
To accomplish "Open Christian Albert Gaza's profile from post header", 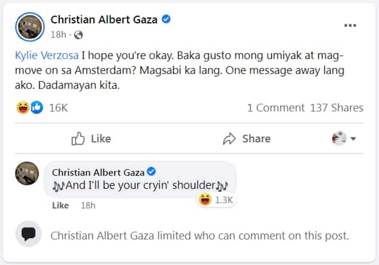I will point(104,20).
